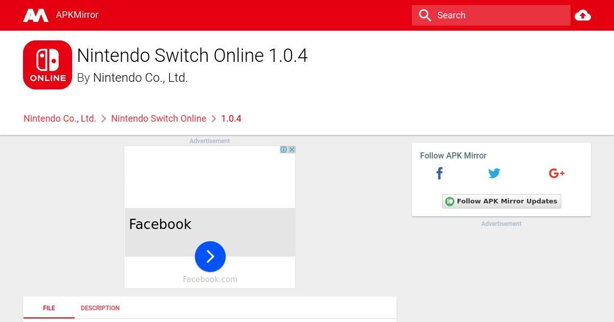This screenshot has width=614, height=322.
Task: Click Follow APK Mirror Updates button
Action: tap(501, 201)
